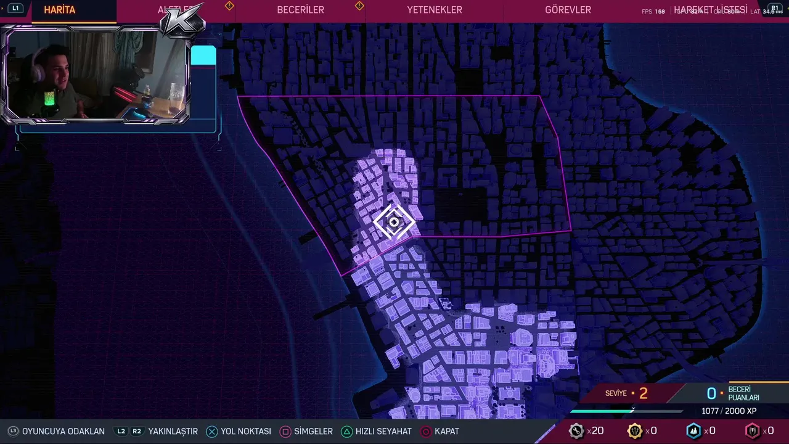
Task: Click the streamer webcam overlay
Action: (97, 75)
